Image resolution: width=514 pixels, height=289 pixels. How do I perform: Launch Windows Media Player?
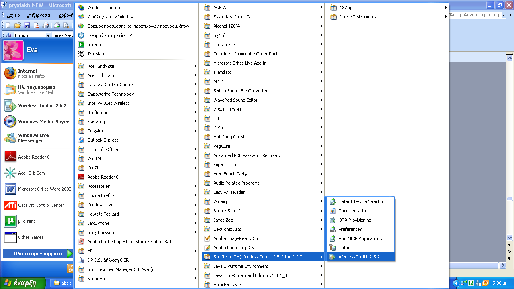[37, 122]
